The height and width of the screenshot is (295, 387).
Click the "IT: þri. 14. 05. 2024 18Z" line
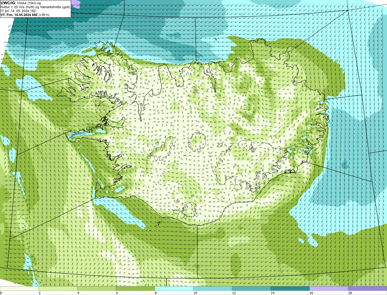[x=18, y=11]
